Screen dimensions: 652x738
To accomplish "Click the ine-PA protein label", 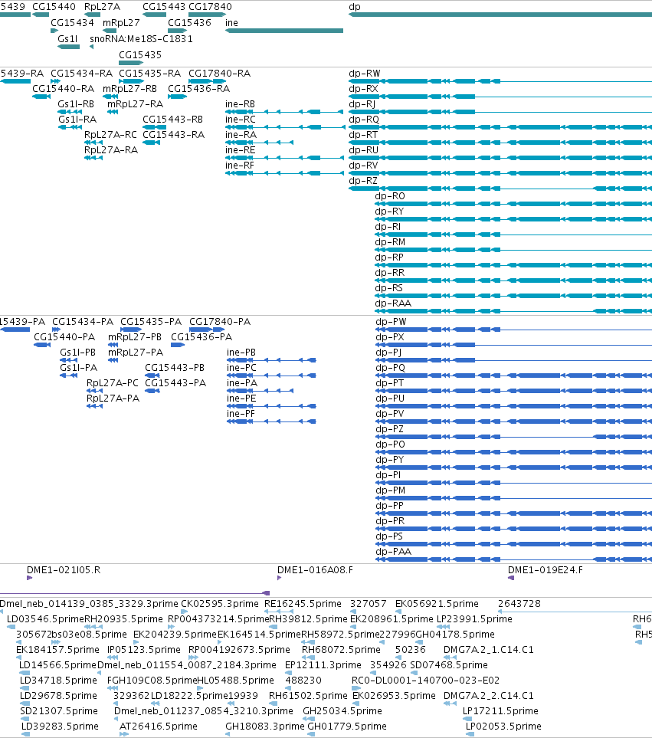I will [x=242, y=382].
